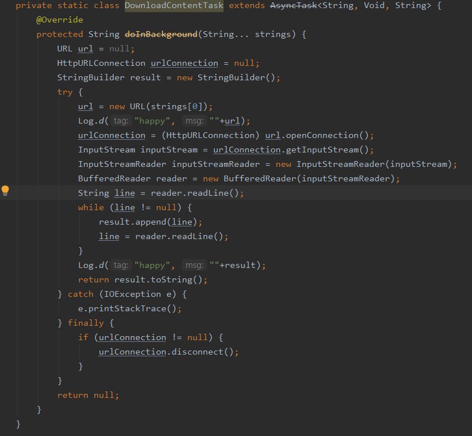Screen dimensions: 472x436
Task: Click the 'URL url = null' declaration line
Action: pyautogui.click(x=96, y=49)
